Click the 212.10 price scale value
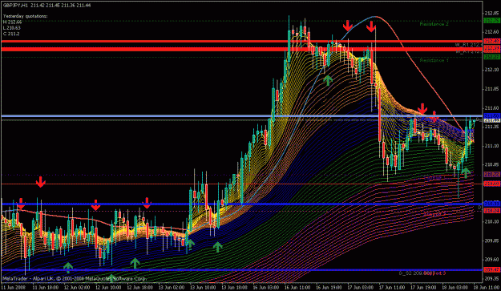The height and width of the screenshot is (291, 501). click(492, 70)
